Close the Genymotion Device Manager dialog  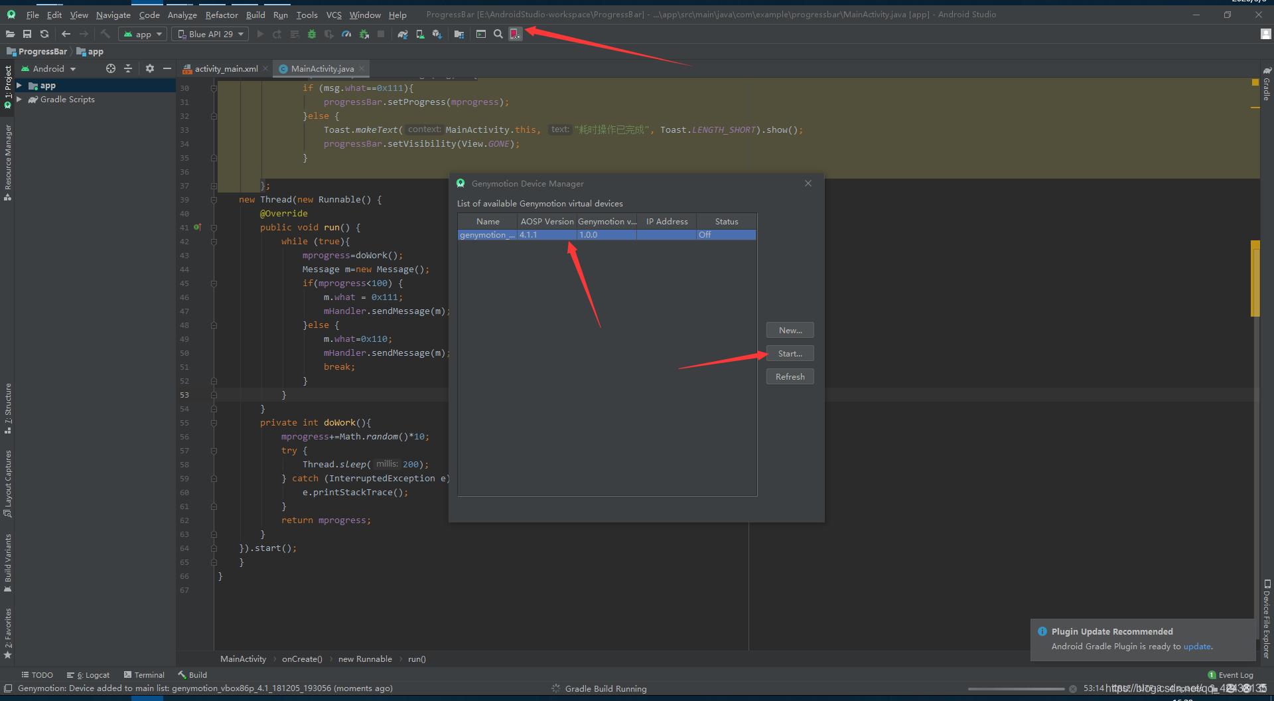click(808, 183)
